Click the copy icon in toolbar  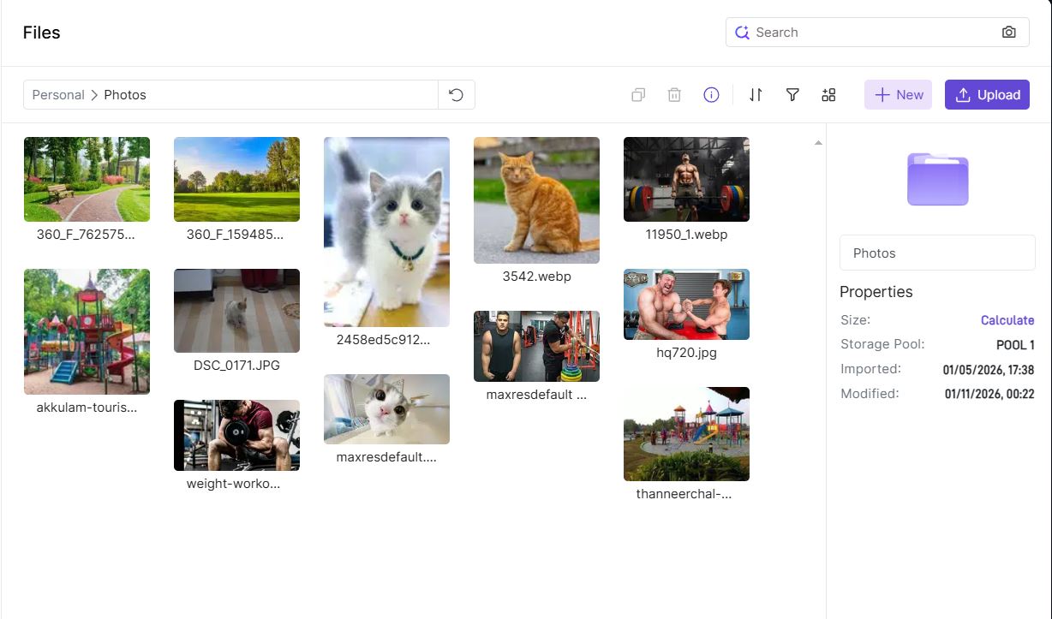click(x=638, y=95)
